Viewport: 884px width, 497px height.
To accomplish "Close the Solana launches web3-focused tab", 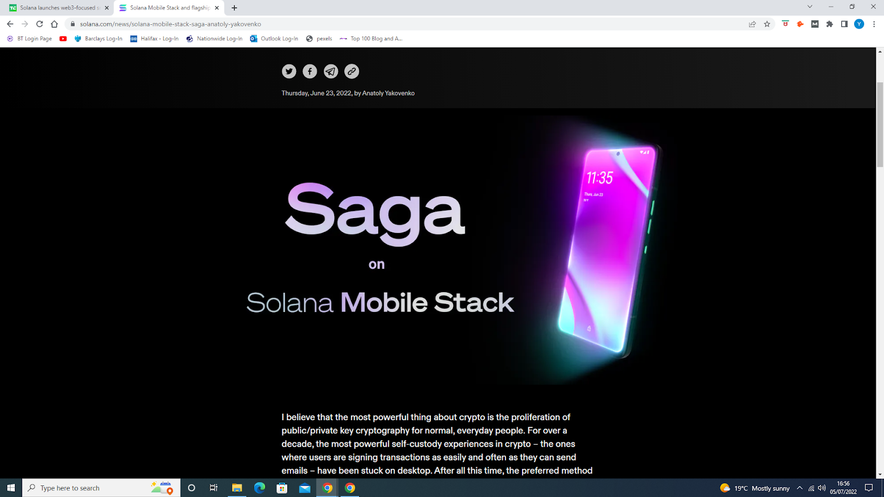I will tap(107, 8).
